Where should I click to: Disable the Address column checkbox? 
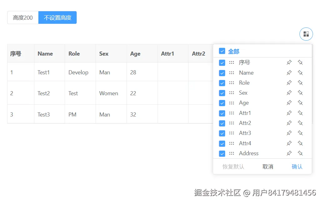point(222,153)
